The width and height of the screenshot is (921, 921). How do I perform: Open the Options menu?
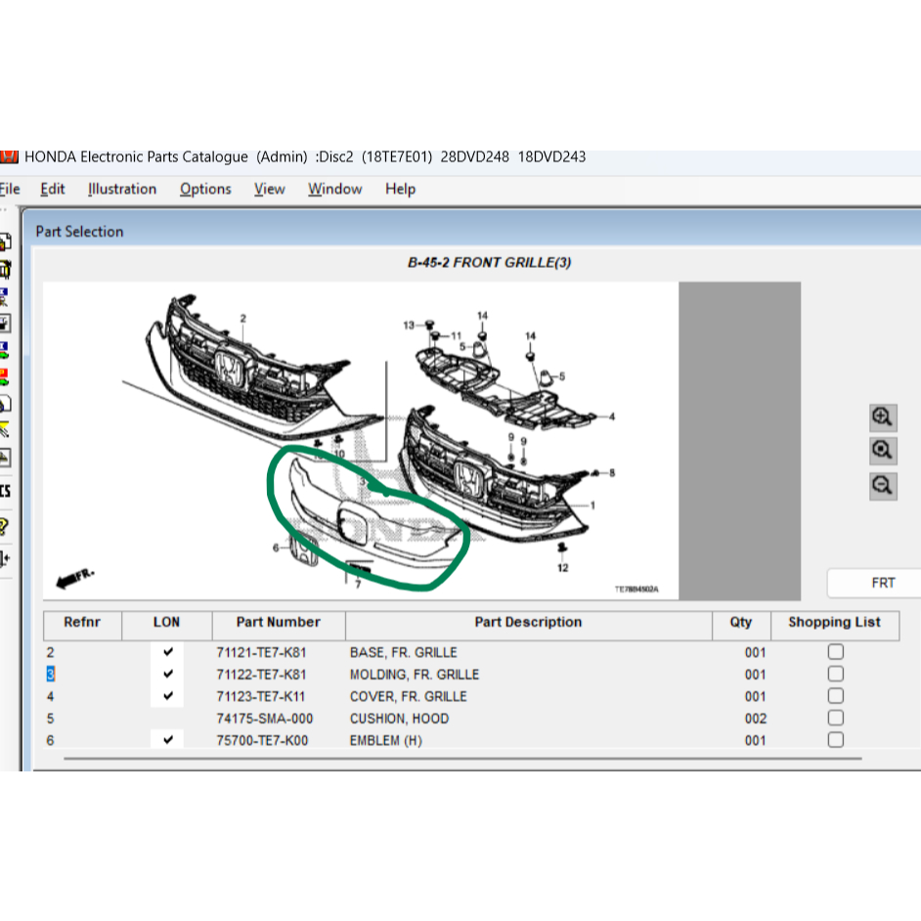pos(205,190)
